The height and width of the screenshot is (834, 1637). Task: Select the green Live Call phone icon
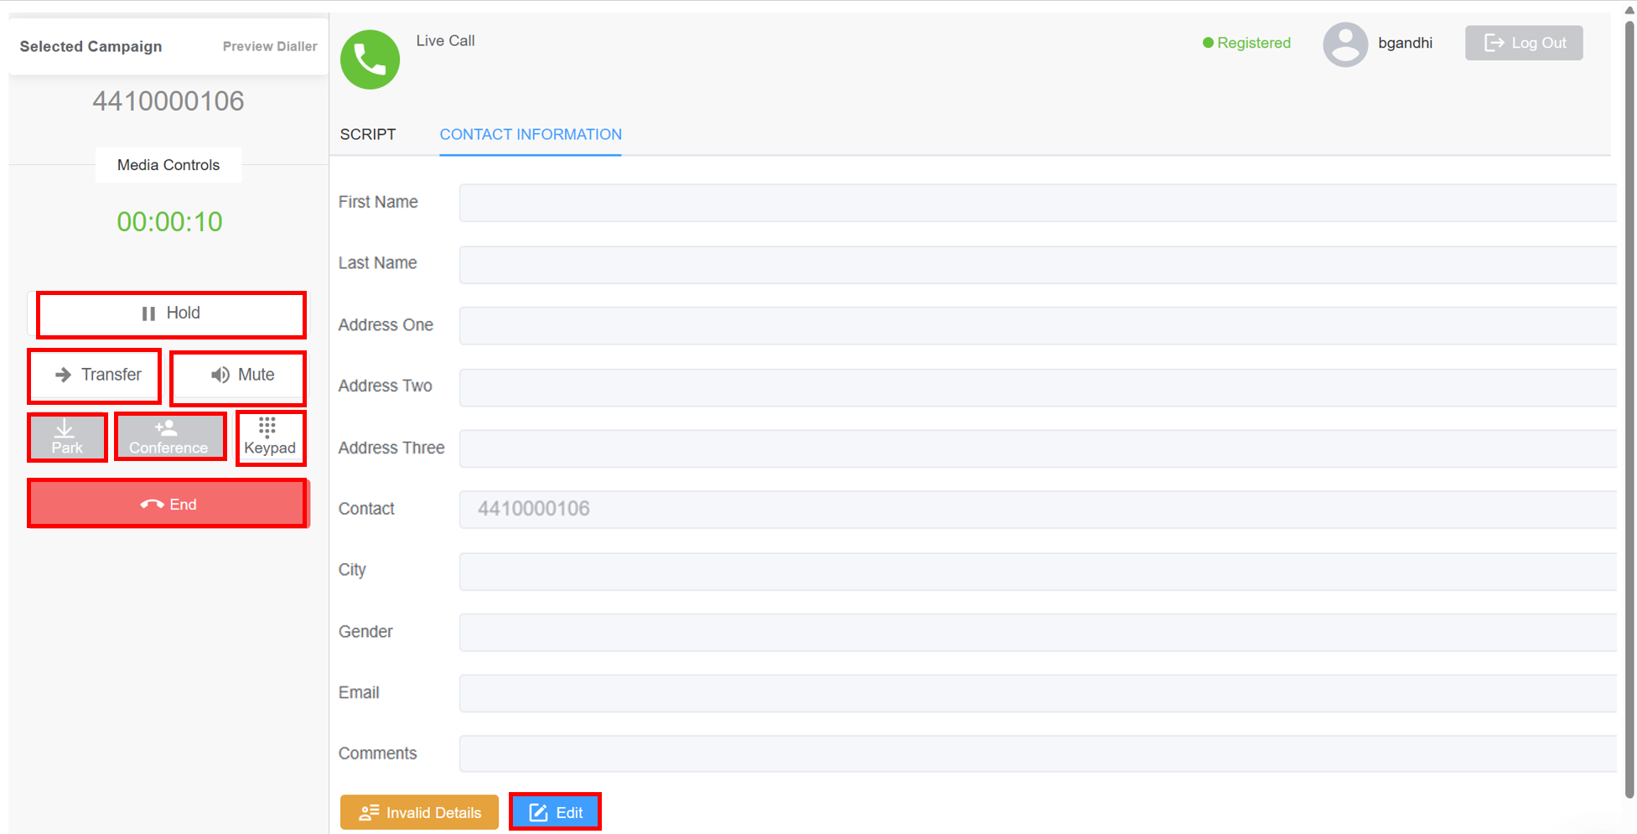point(370,59)
